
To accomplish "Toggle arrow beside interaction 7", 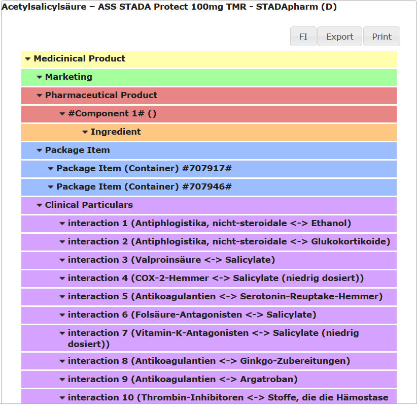I will tap(62, 333).
